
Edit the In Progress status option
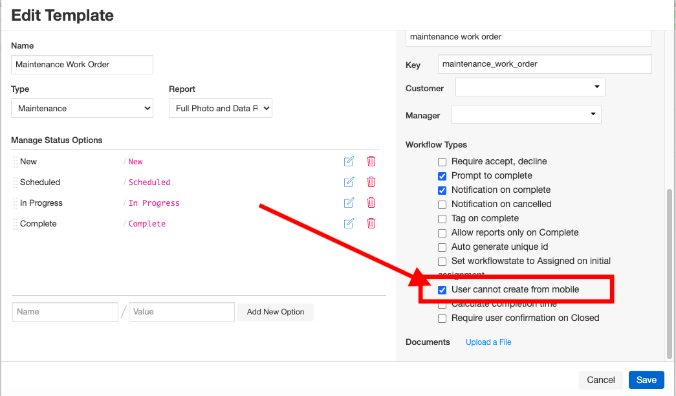pyautogui.click(x=349, y=203)
